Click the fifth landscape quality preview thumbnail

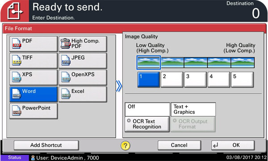pyautogui.click(x=243, y=63)
